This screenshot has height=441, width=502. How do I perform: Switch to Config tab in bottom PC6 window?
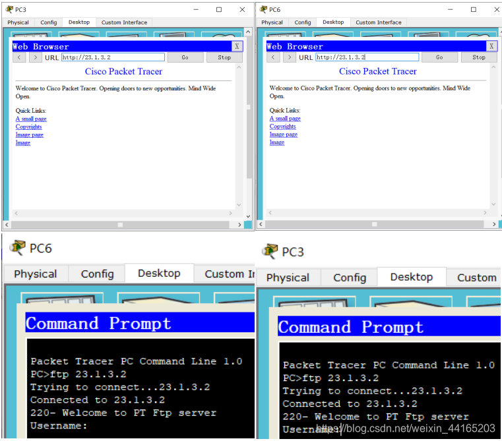pyautogui.click(x=98, y=274)
